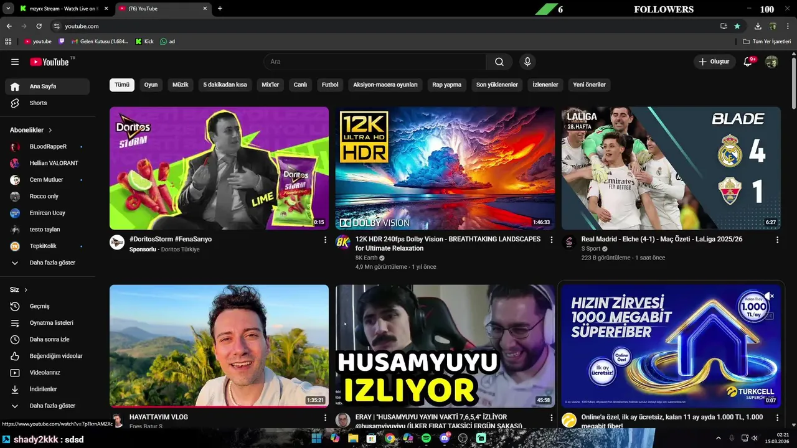
Task: Click Chrome reload page button
Action: [x=39, y=26]
